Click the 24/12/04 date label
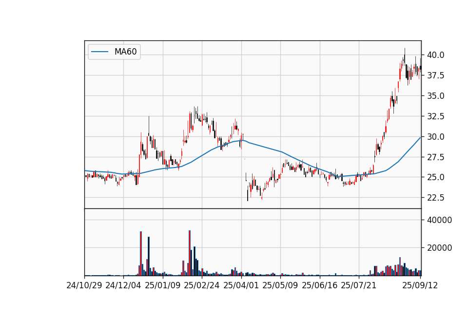Image resolution: width=468 pixels, height=336 pixels. (x=123, y=285)
